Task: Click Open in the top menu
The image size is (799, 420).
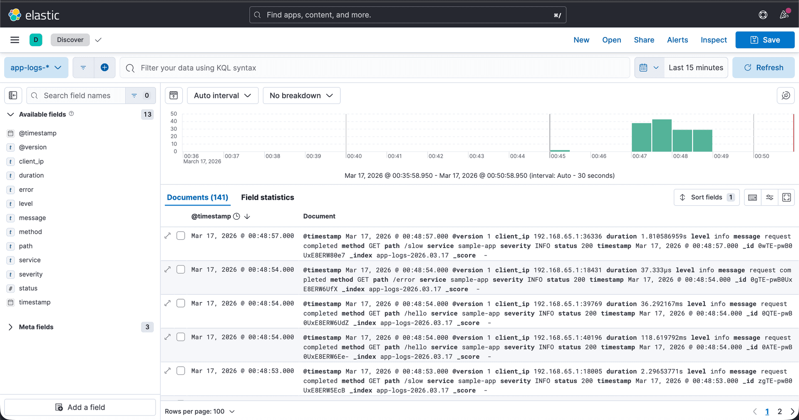Action: point(612,40)
